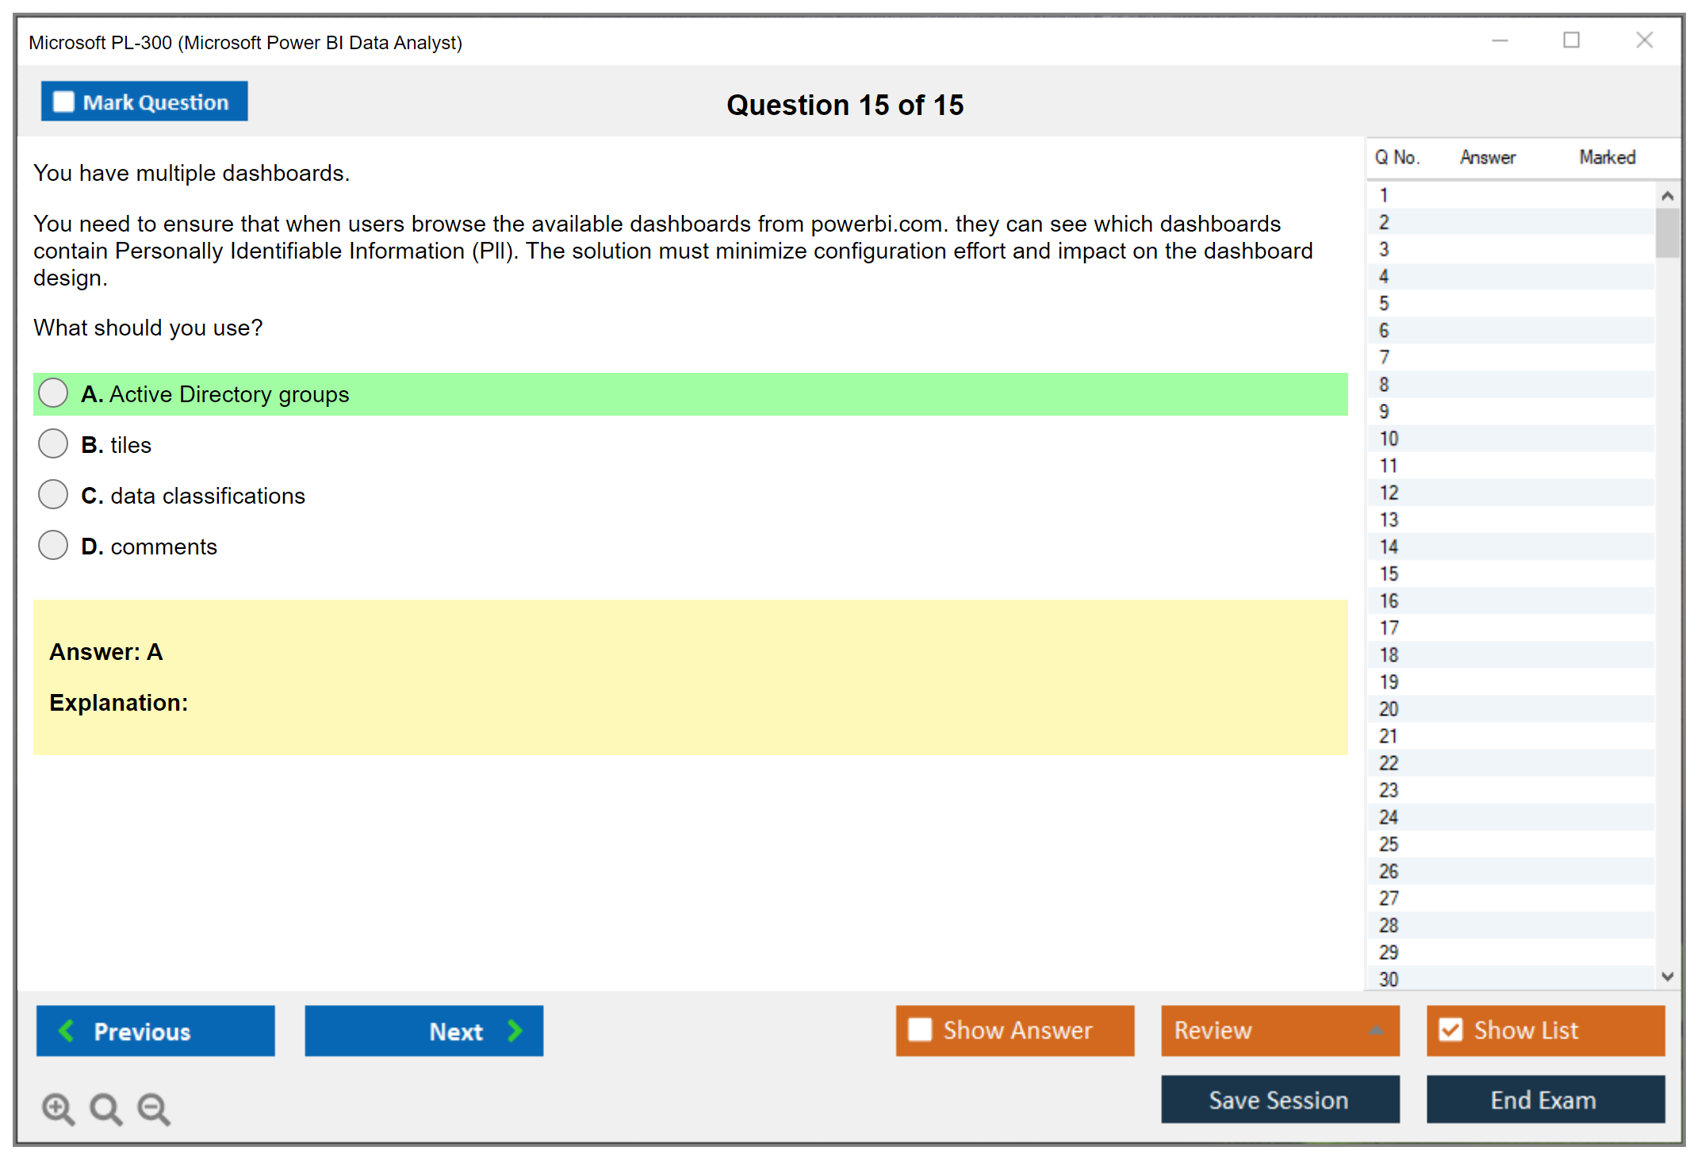This screenshot has height=1166, width=1705.
Task: Select option A Active Directory groups
Action: click(x=53, y=393)
